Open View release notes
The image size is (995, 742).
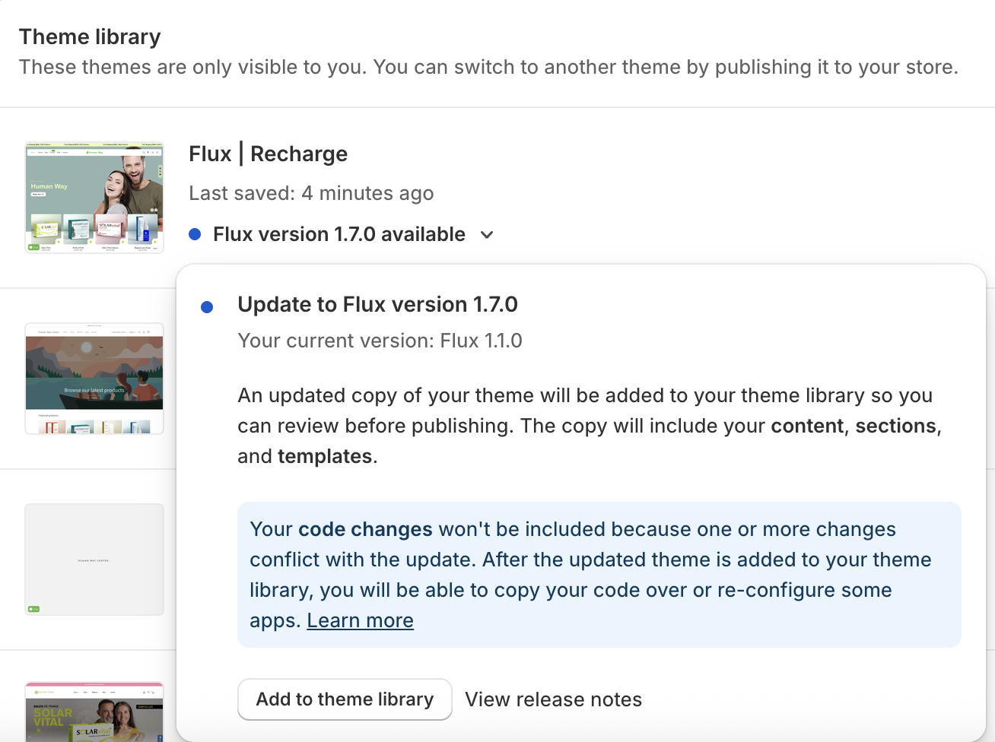pos(554,699)
